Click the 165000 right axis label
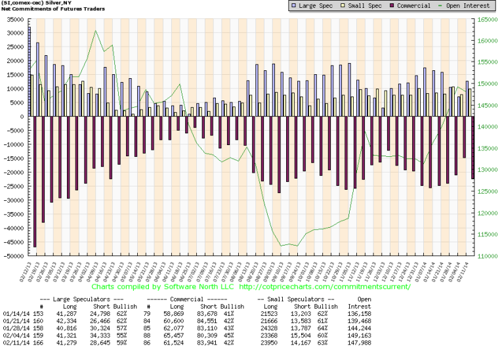Viewport: 502px width, 346px height. click(486, 20)
